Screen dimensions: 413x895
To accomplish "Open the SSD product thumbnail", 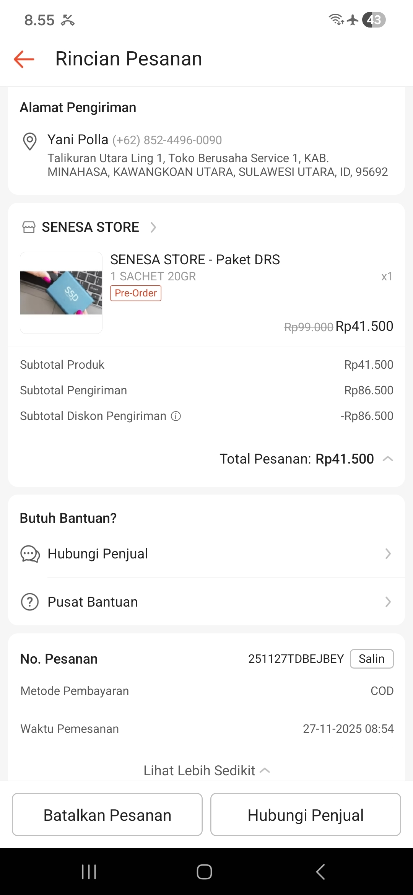I will click(61, 293).
